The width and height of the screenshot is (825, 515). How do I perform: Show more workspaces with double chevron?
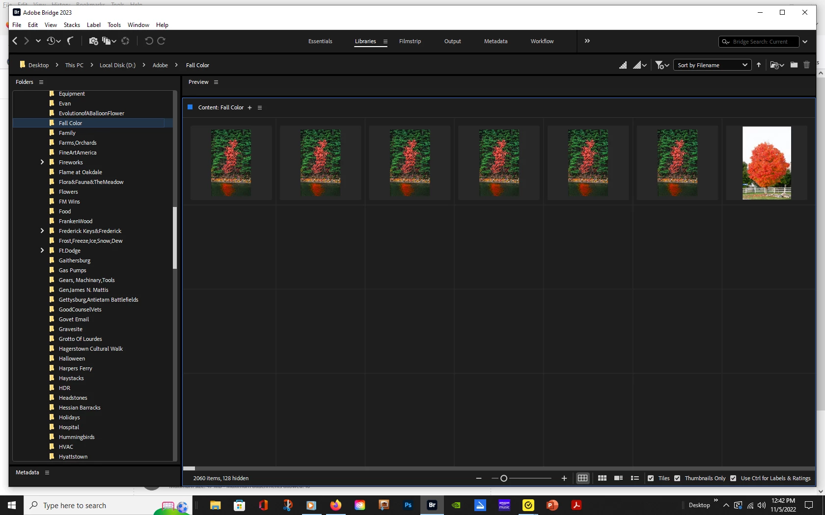587,41
